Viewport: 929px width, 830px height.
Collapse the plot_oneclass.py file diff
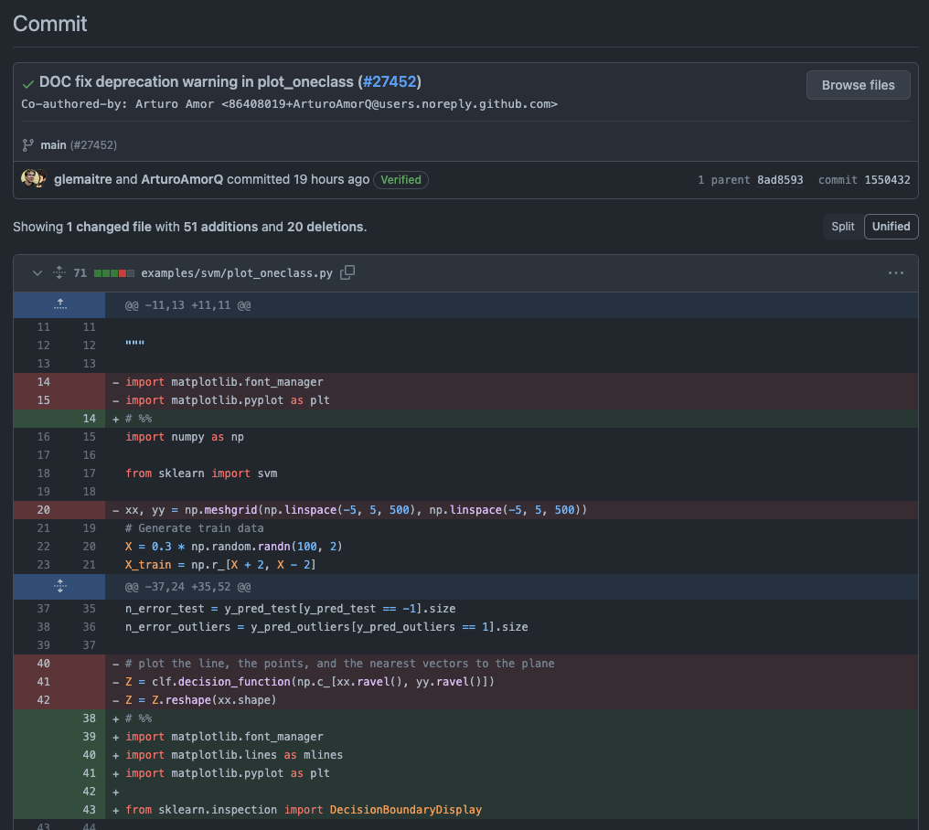(x=37, y=271)
